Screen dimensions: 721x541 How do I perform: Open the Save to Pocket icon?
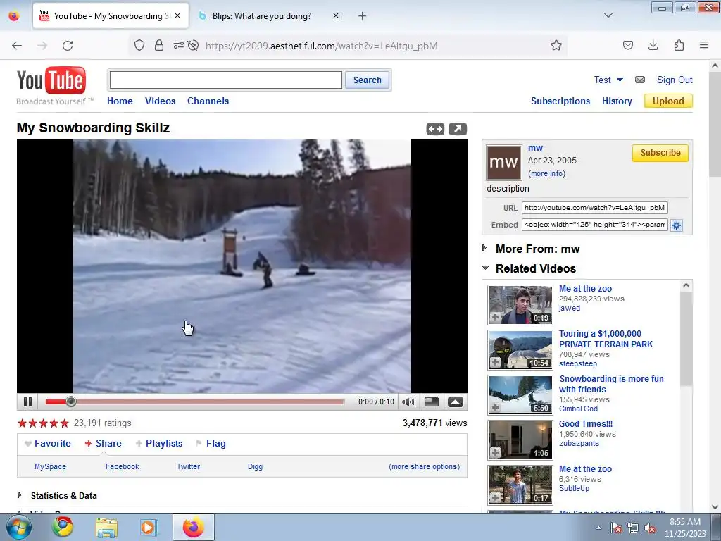click(627, 45)
